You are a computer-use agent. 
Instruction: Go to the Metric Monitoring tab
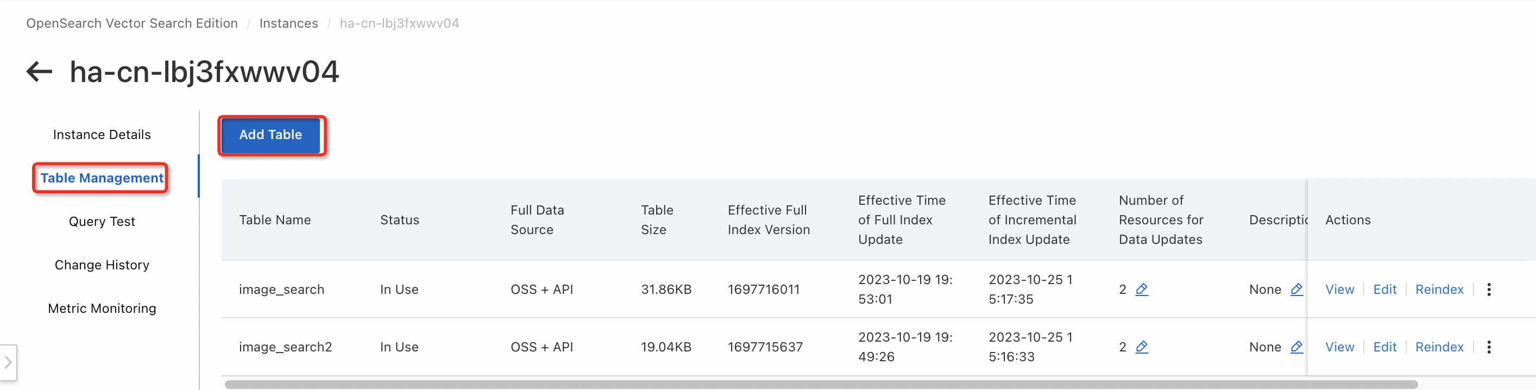click(102, 309)
